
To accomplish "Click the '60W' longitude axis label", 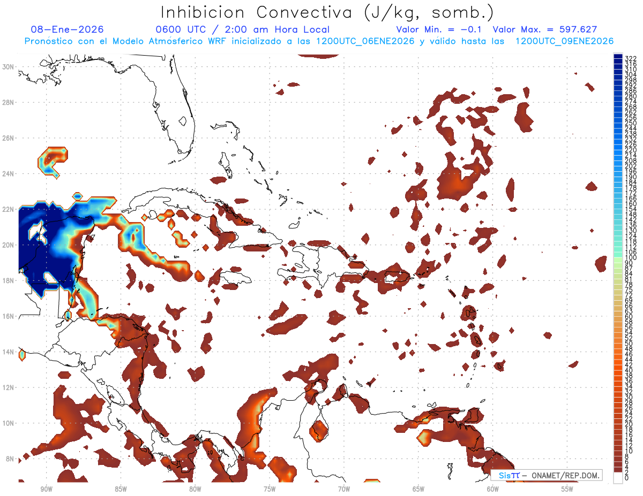I will (493, 489).
